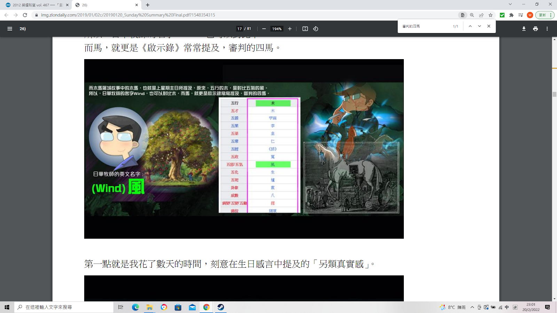The height and width of the screenshot is (313, 557).
Task: Download the PDF file
Action: click(524, 29)
